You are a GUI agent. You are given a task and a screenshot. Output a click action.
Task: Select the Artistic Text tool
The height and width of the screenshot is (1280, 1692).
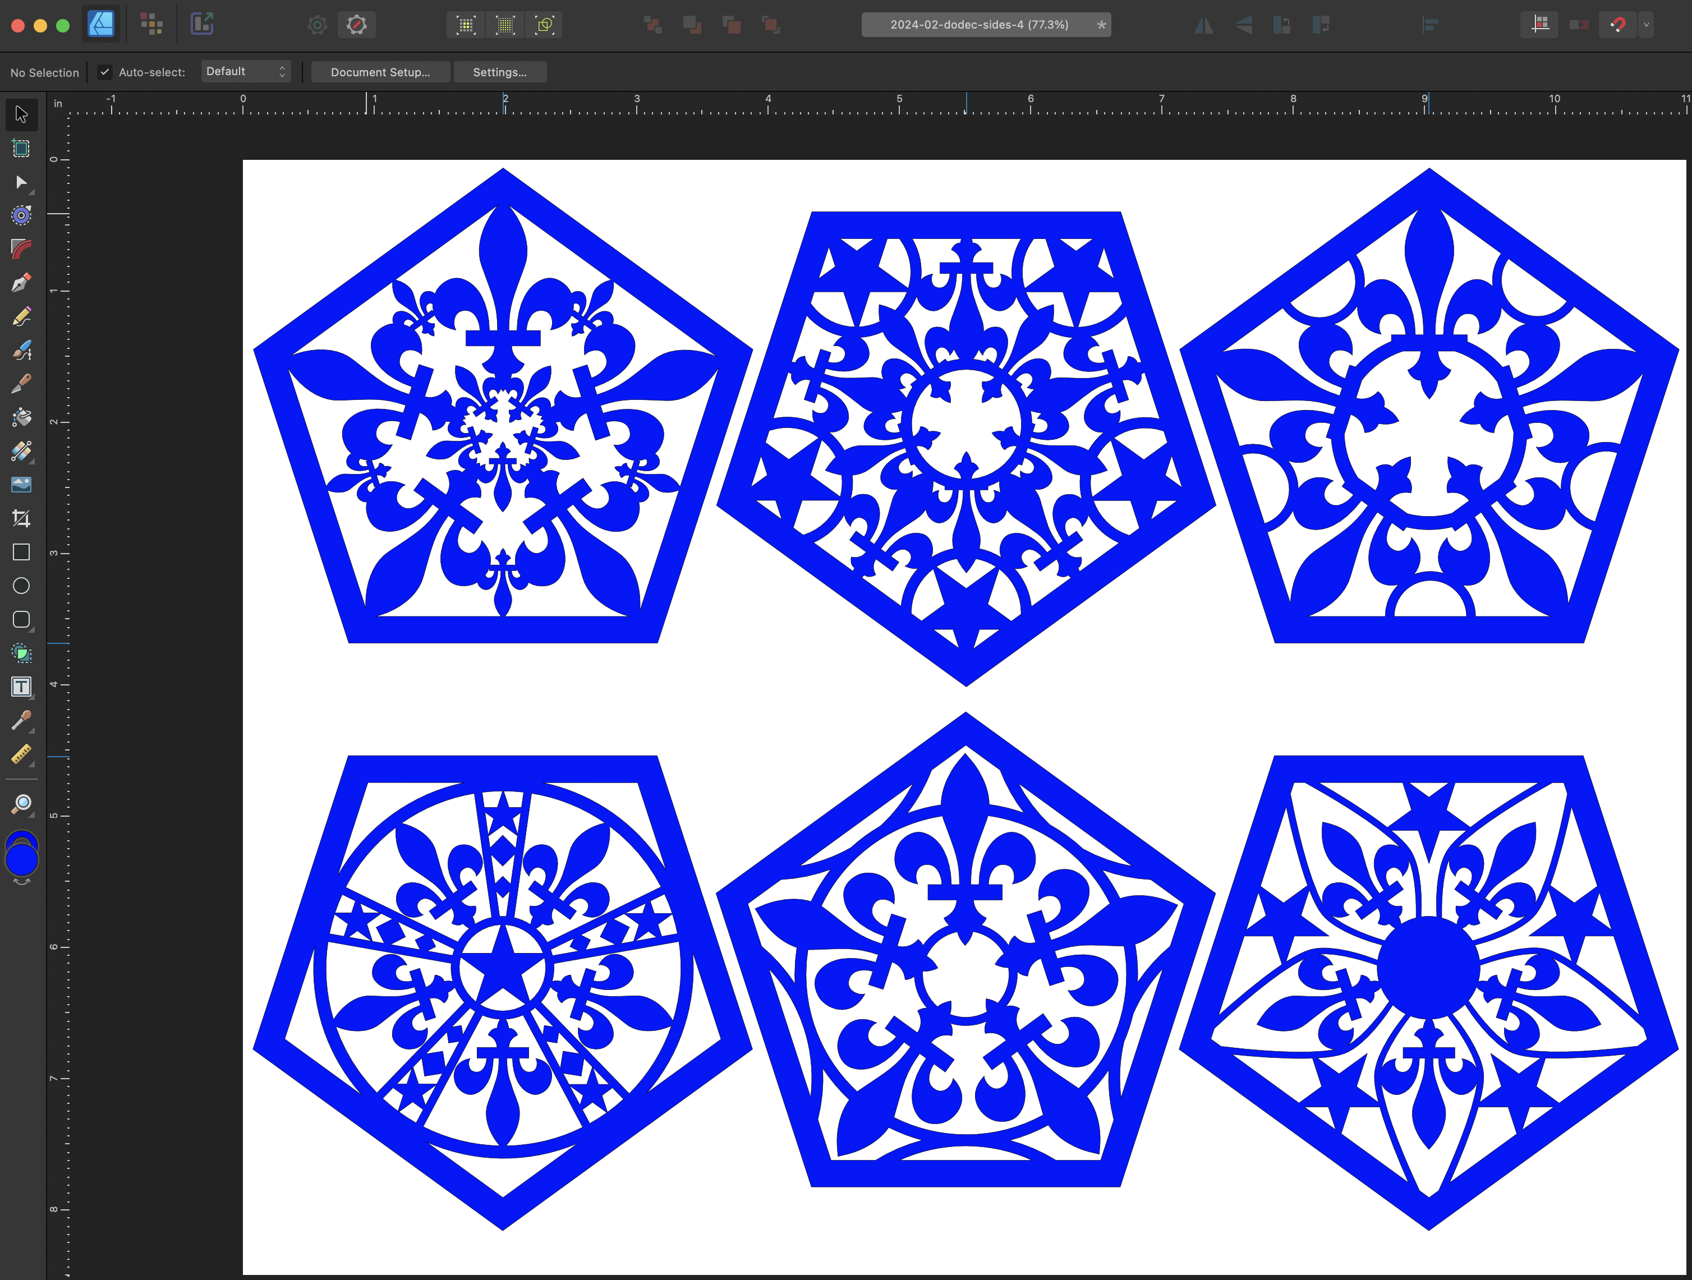point(21,687)
